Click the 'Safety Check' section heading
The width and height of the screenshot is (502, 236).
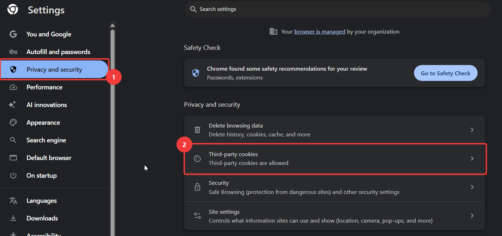tap(202, 48)
